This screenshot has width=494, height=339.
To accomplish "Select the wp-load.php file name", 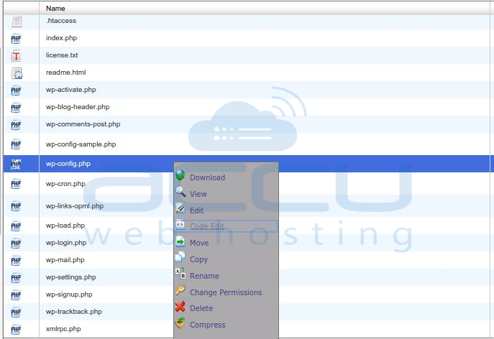I will click(x=65, y=226).
